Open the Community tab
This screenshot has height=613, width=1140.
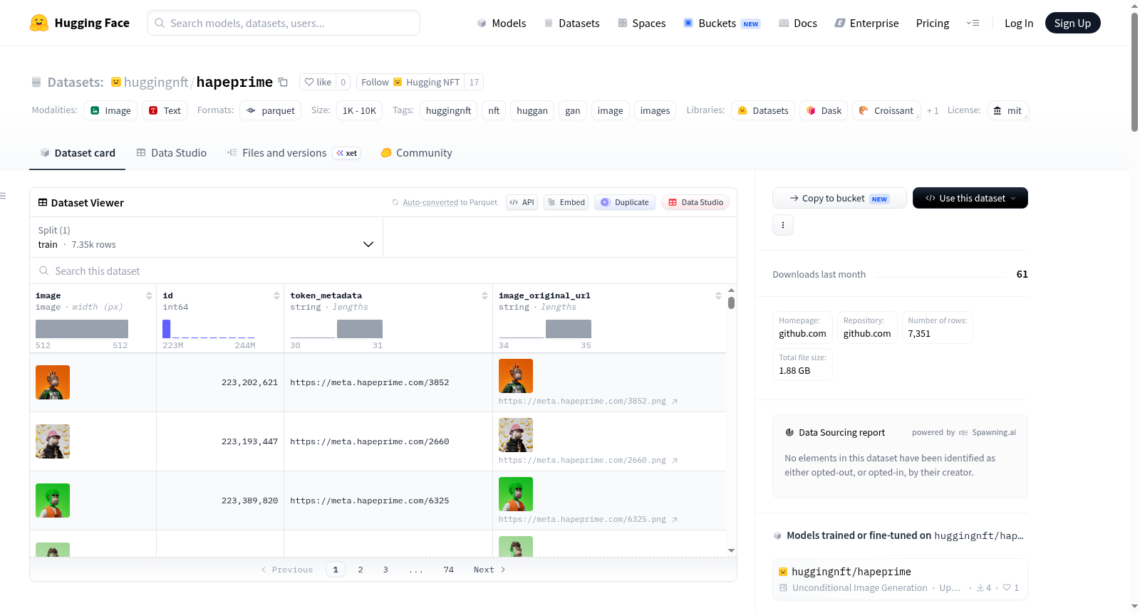416,152
